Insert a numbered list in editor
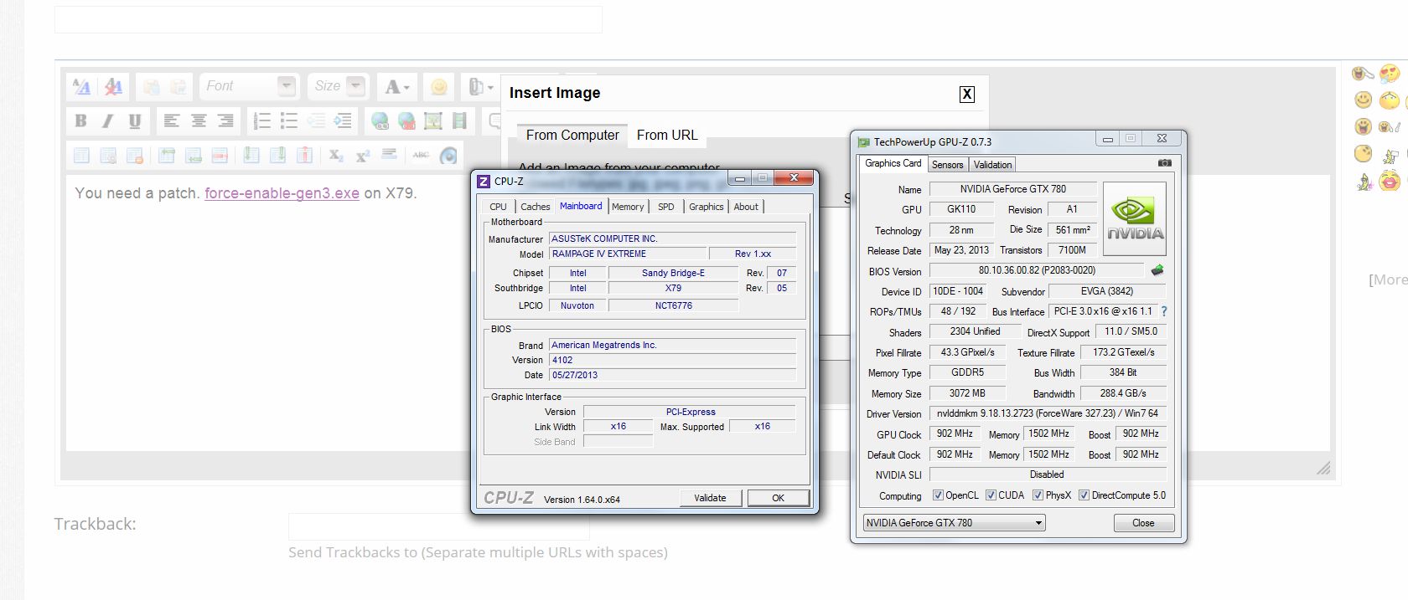1408x600 pixels. click(x=261, y=121)
